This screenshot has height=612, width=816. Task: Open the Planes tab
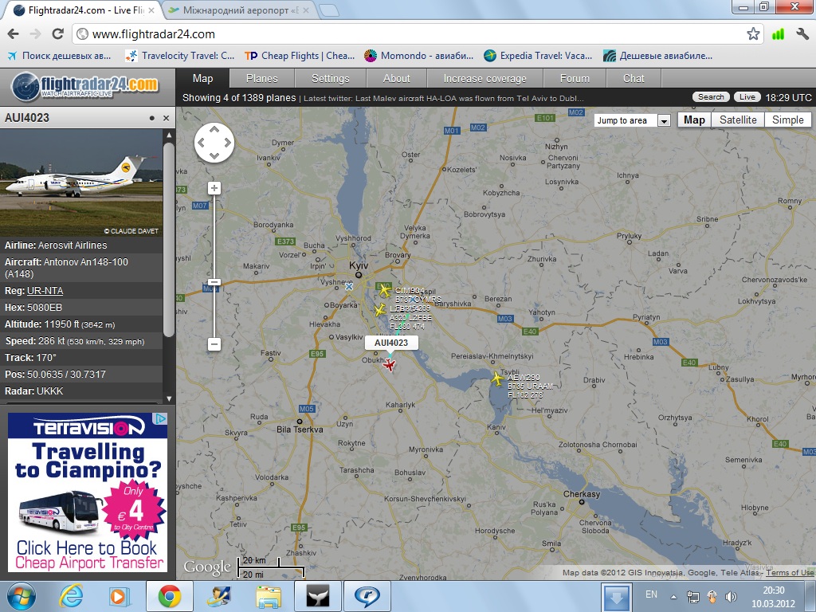click(x=261, y=78)
